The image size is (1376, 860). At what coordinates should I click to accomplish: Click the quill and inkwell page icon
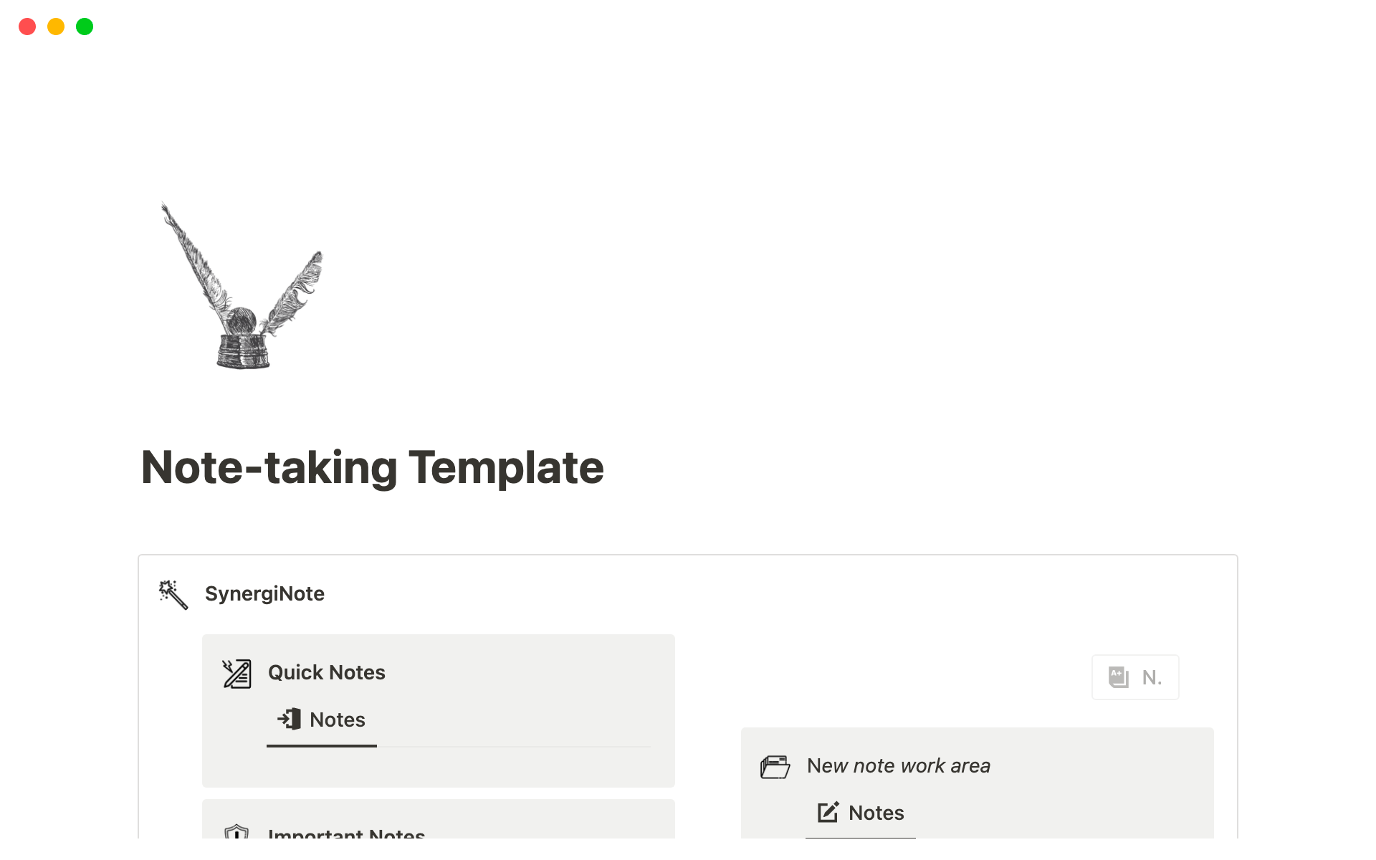(242, 287)
